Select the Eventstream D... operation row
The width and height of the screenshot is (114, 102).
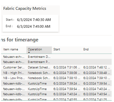point(56,57)
